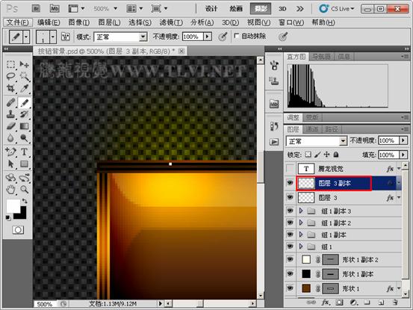
Task: Select the Rectangular Marquee tool
Action: (10, 64)
